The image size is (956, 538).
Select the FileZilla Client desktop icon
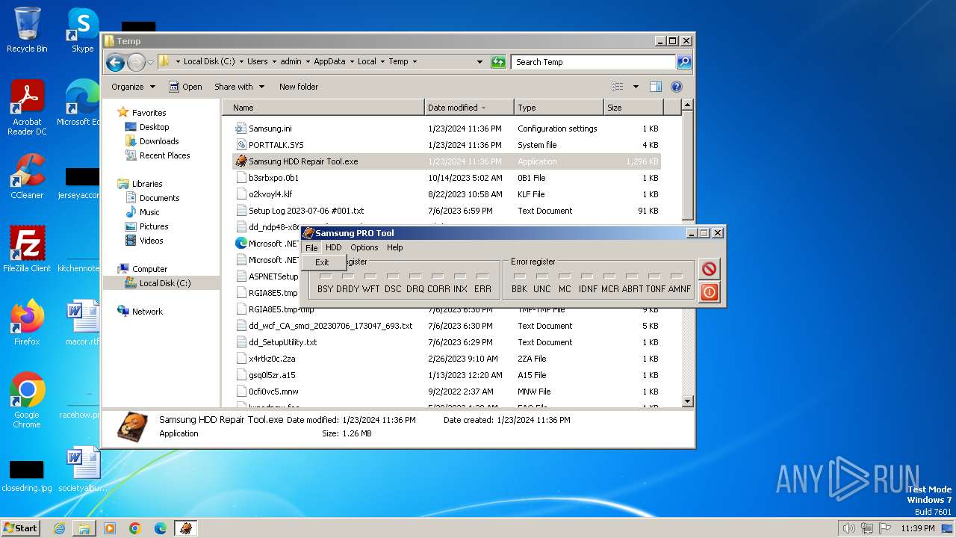(27, 249)
